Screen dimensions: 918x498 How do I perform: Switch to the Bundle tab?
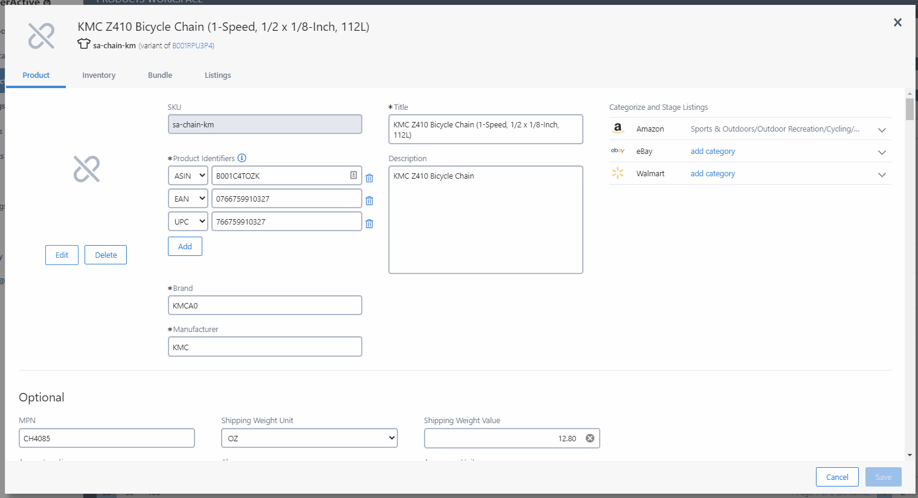point(160,75)
